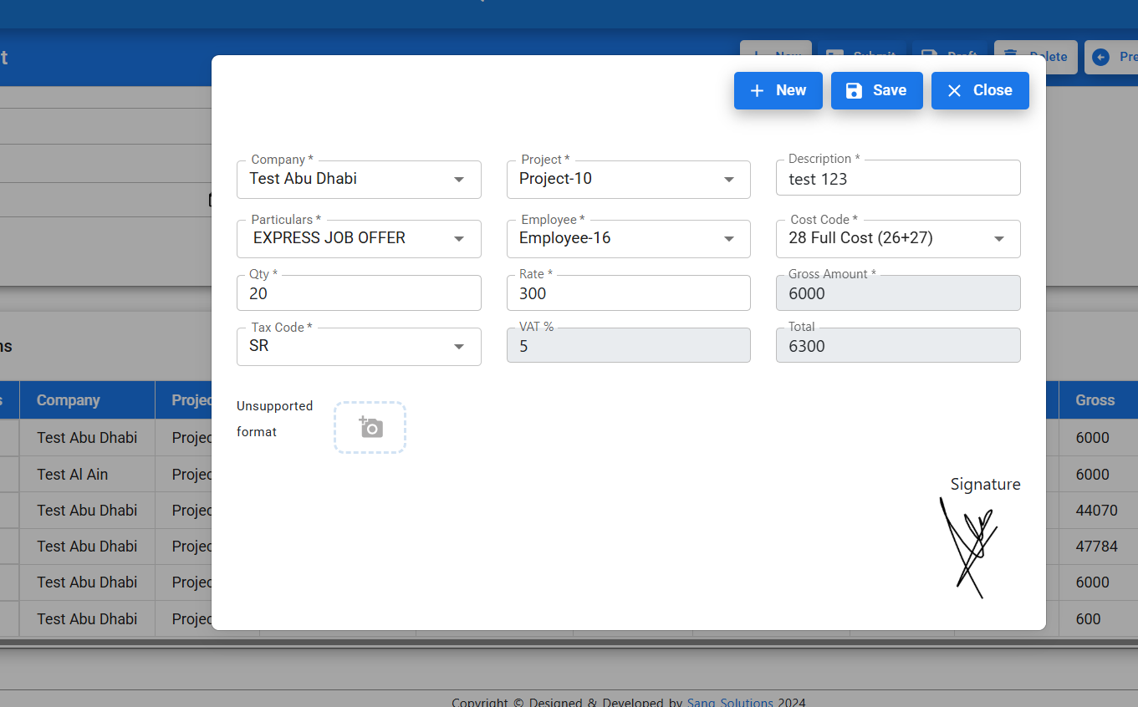Close the entry dialog
Viewport: 1138px width, 707px height.
(x=979, y=90)
